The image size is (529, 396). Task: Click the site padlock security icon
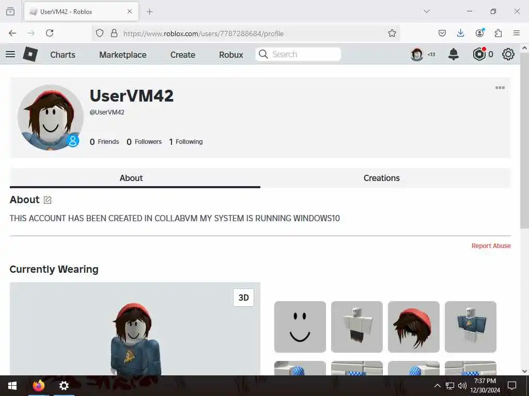tap(114, 33)
